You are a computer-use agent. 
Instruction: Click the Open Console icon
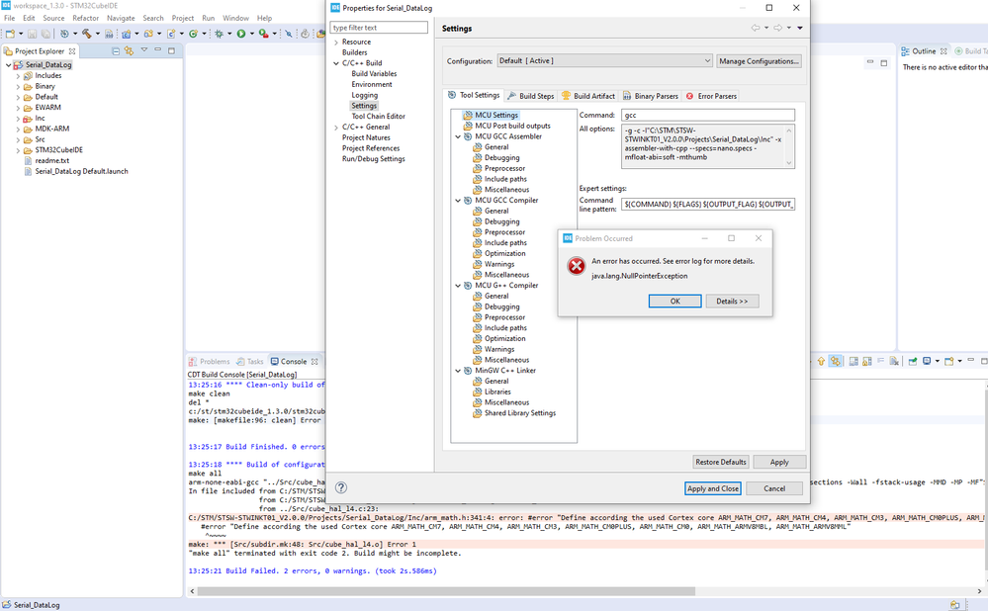point(948,362)
